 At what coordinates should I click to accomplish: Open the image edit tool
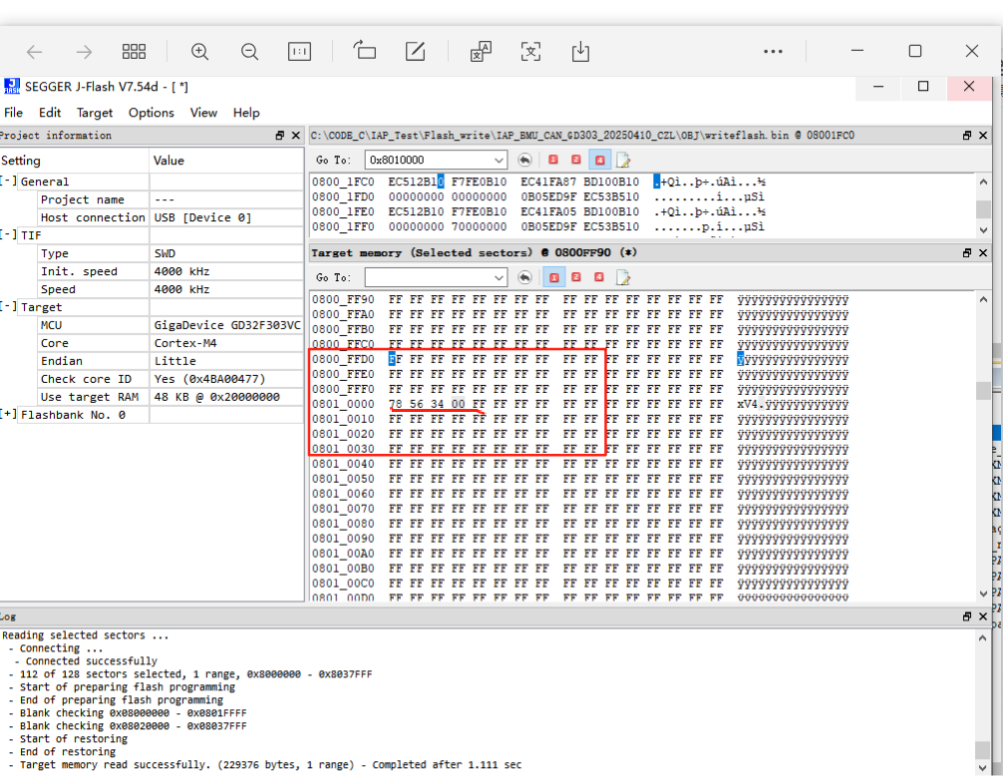pos(415,51)
